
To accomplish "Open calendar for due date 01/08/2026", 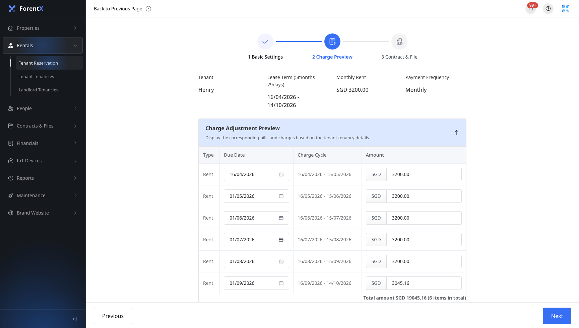I will coord(281,261).
